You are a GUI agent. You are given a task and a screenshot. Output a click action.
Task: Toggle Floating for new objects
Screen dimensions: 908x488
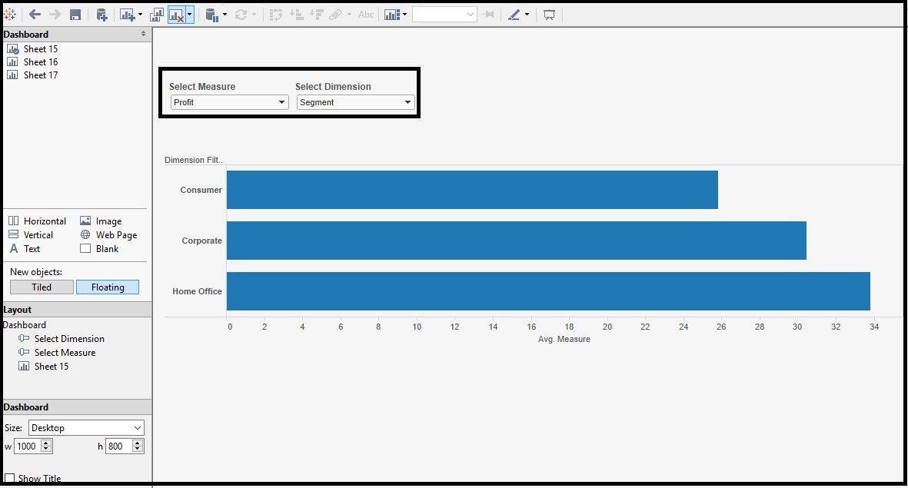point(107,287)
